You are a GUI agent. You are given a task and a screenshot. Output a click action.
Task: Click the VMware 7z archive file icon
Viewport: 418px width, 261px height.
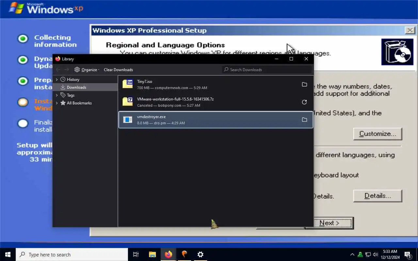(x=128, y=101)
